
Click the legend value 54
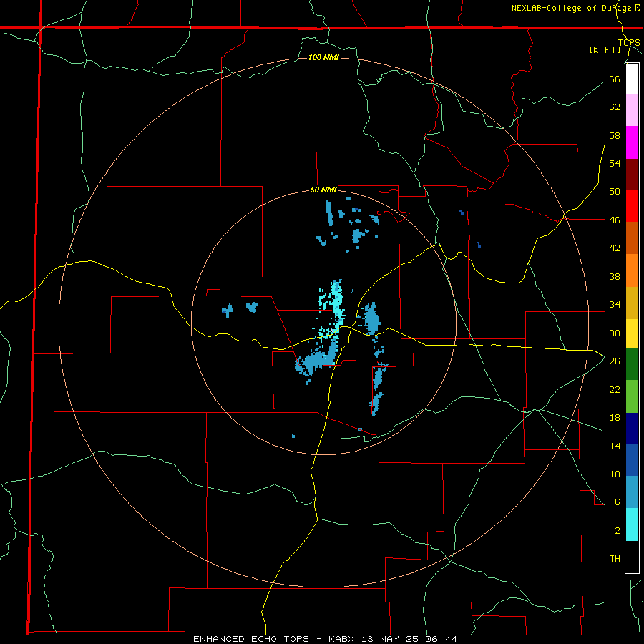[x=615, y=163]
